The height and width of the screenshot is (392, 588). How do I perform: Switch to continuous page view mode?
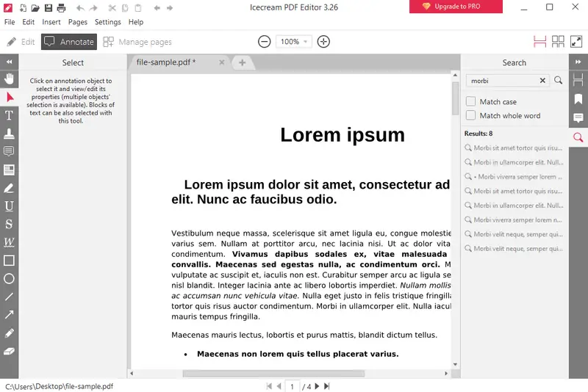(x=539, y=42)
